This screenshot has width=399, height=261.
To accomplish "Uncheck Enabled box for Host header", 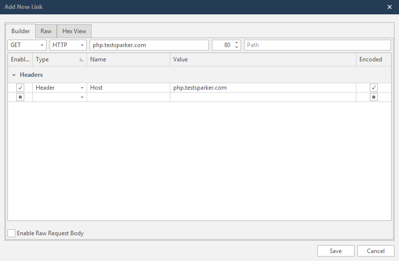I will coord(20,88).
